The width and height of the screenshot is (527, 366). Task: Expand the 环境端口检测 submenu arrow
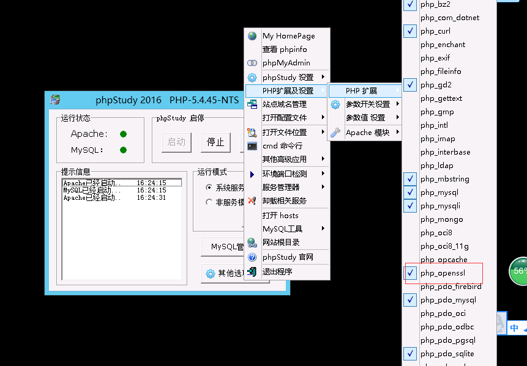tap(323, 174)
